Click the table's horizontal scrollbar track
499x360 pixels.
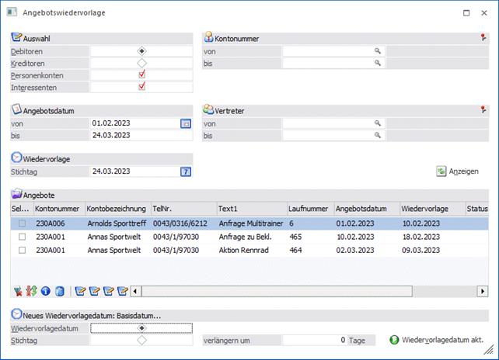[311, 291]
